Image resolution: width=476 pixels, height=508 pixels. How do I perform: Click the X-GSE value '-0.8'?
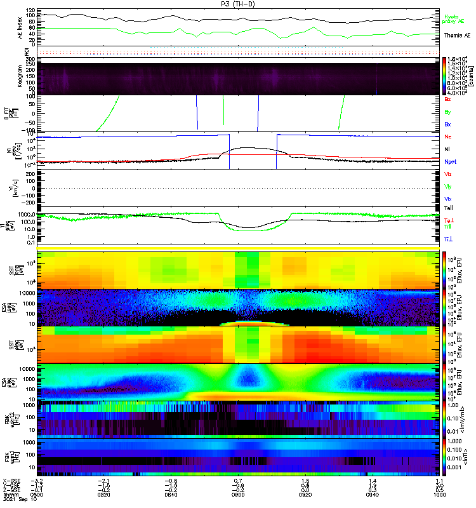(172, 481)
